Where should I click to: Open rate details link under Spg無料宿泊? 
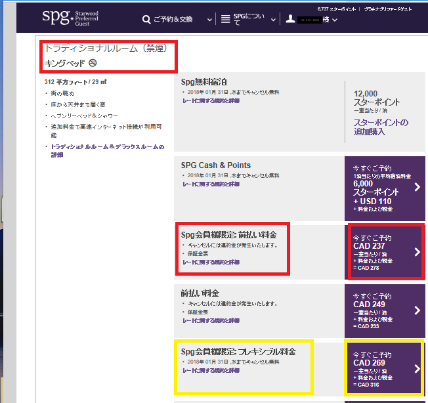(x=211, y=100)
